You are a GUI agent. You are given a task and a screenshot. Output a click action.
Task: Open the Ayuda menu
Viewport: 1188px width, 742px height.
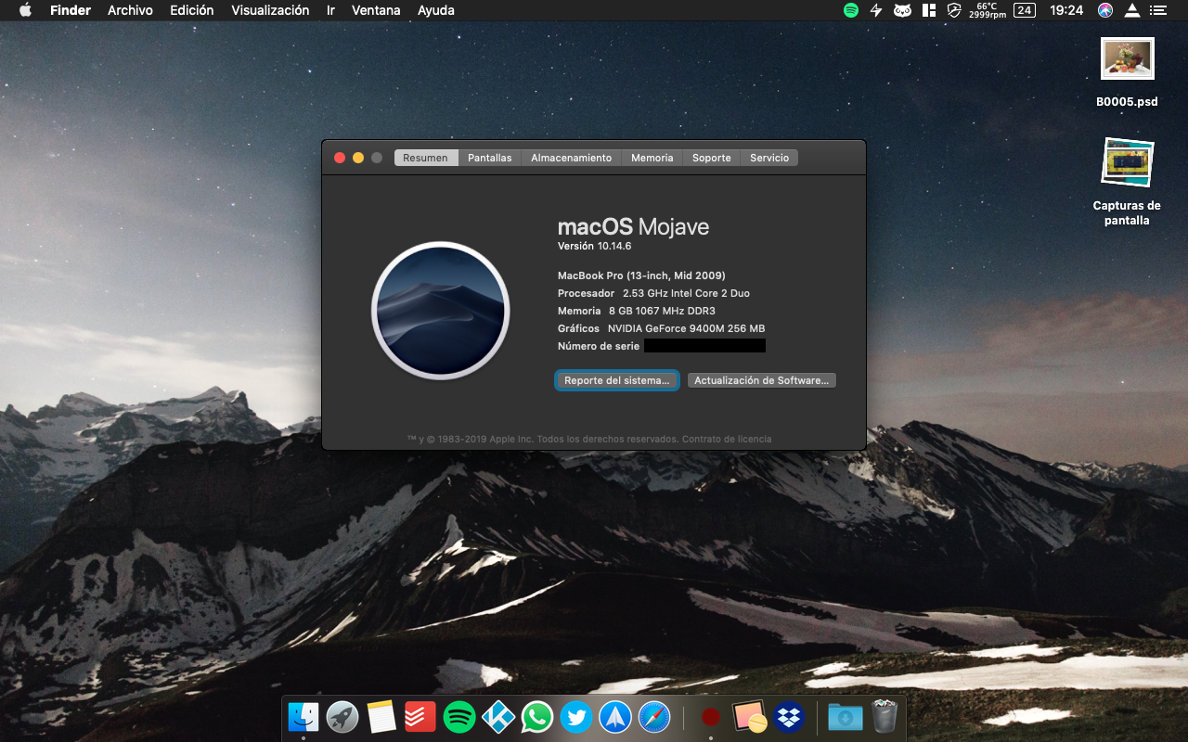pyautogui.click(x=436, y=10)
